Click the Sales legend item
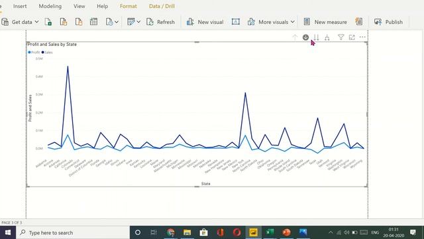 pyautogui.click(x=47, y=52)
